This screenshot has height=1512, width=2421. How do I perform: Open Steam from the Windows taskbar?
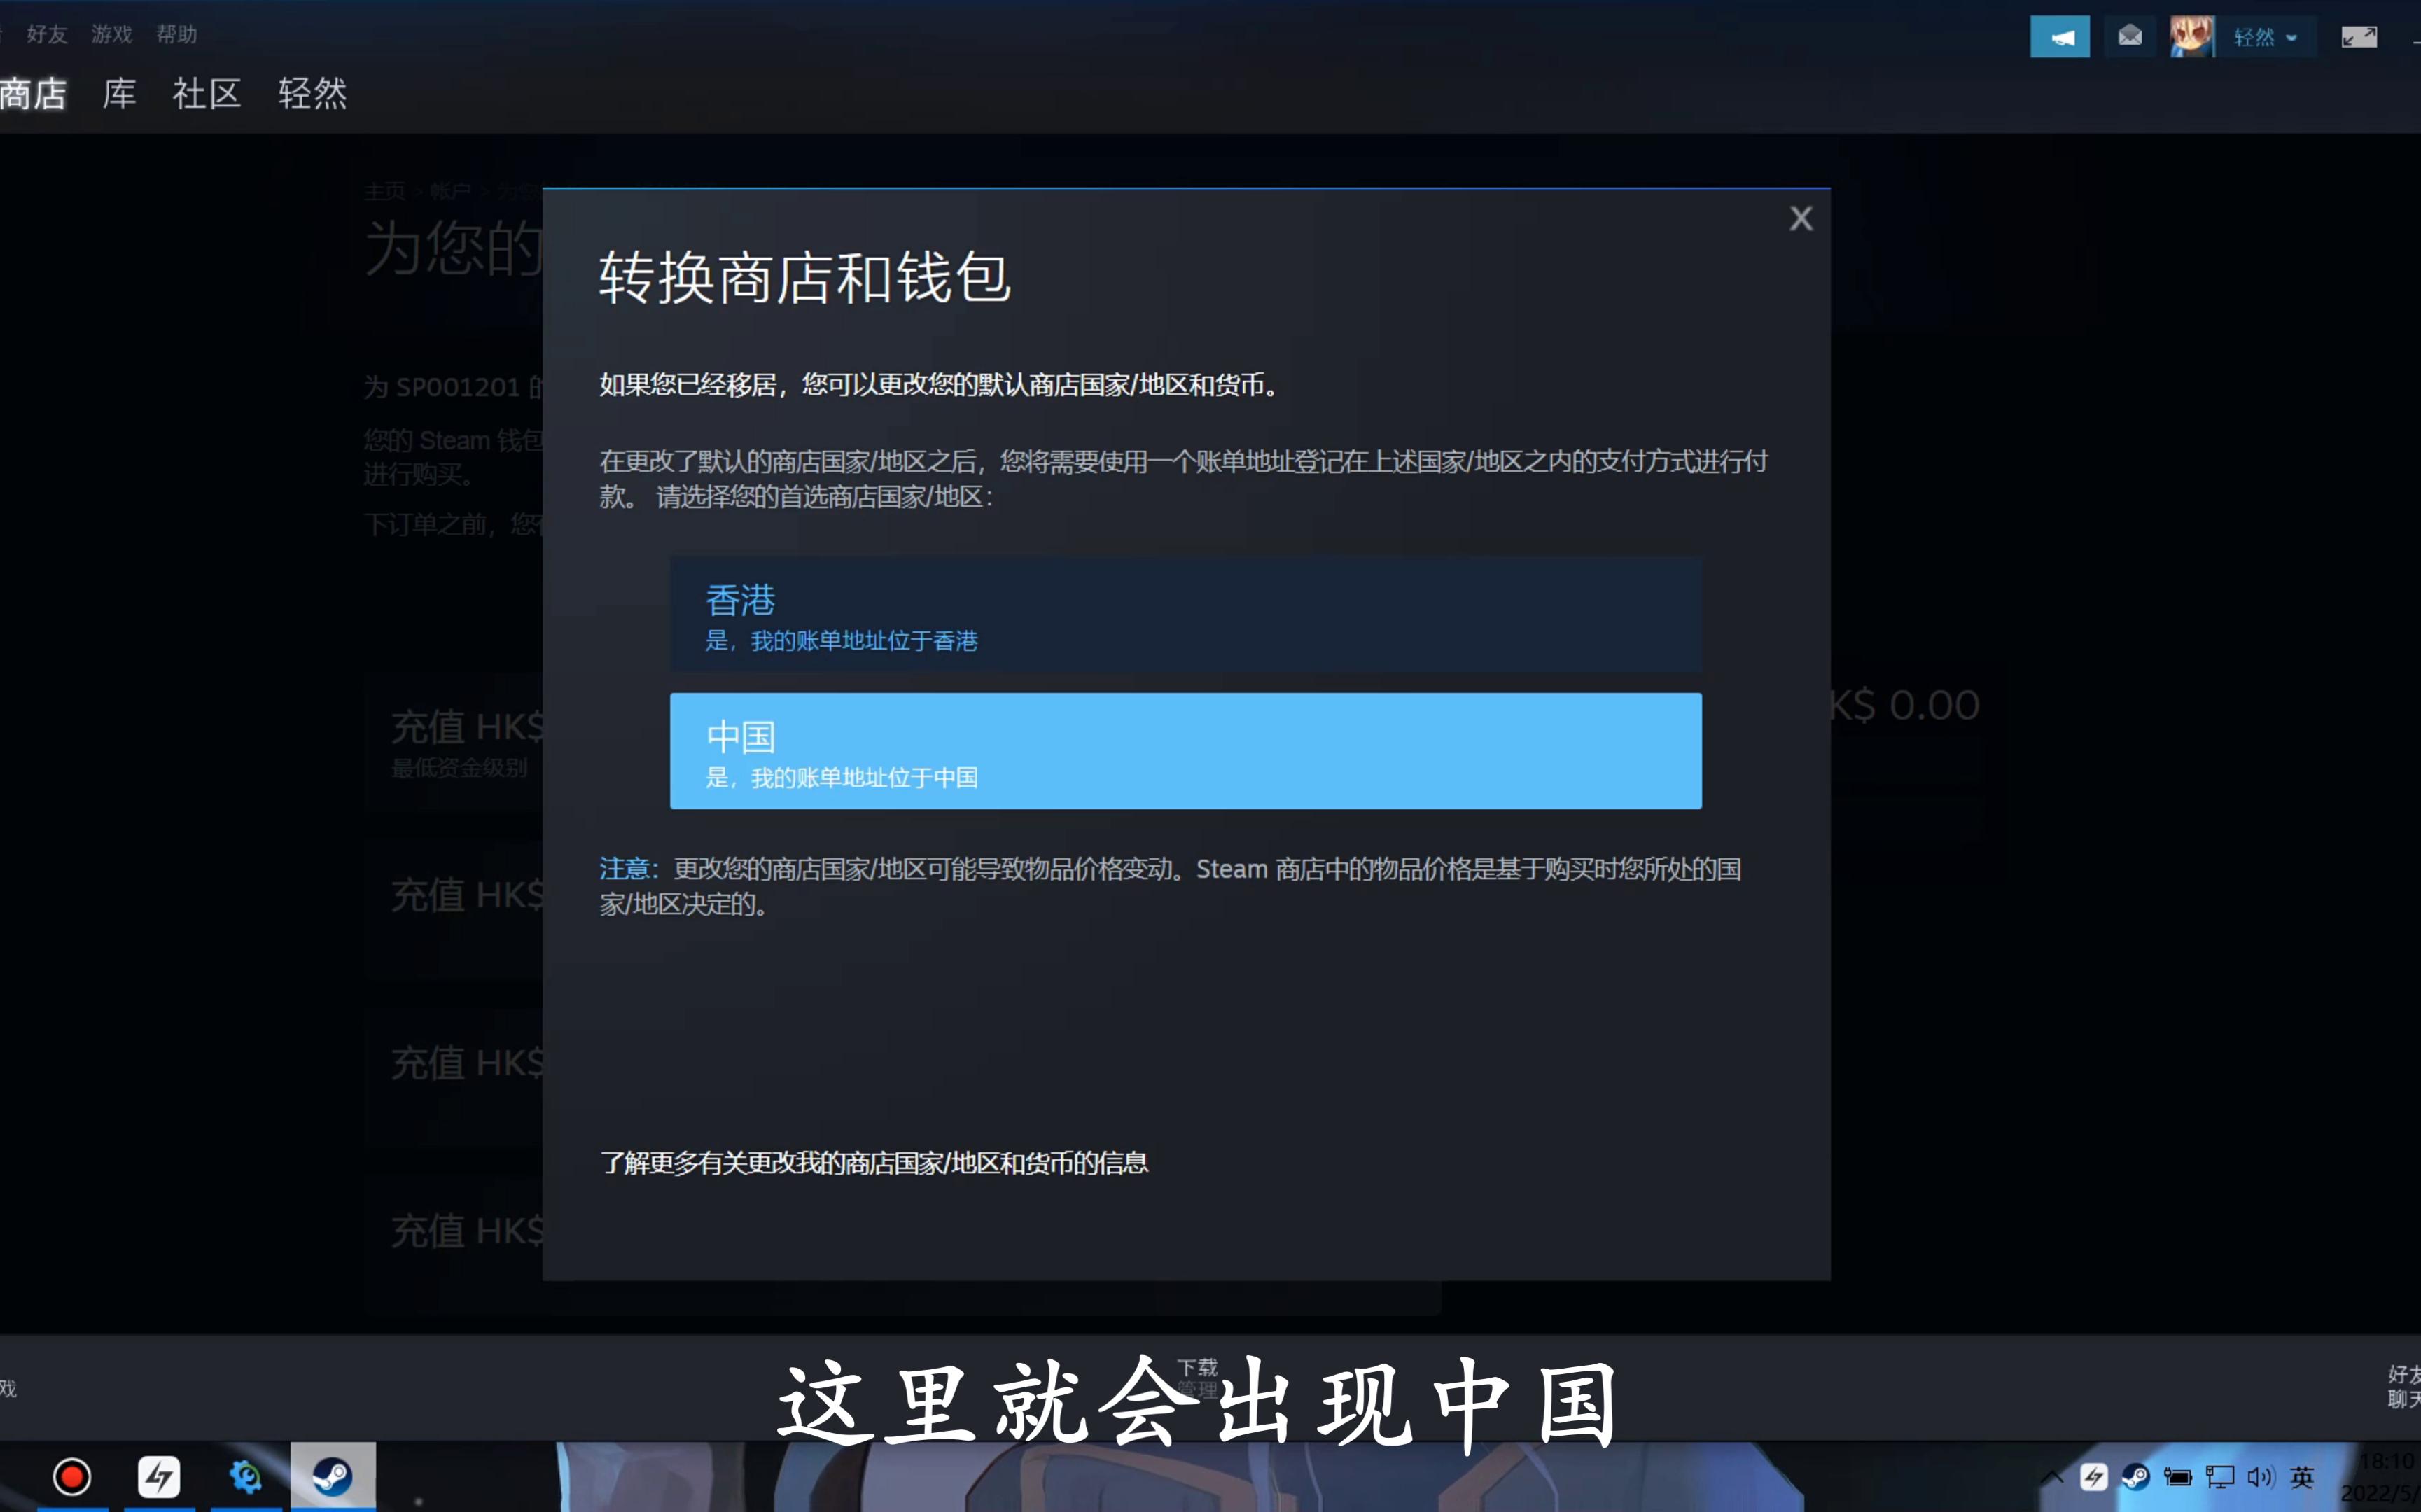point(332,1476)
